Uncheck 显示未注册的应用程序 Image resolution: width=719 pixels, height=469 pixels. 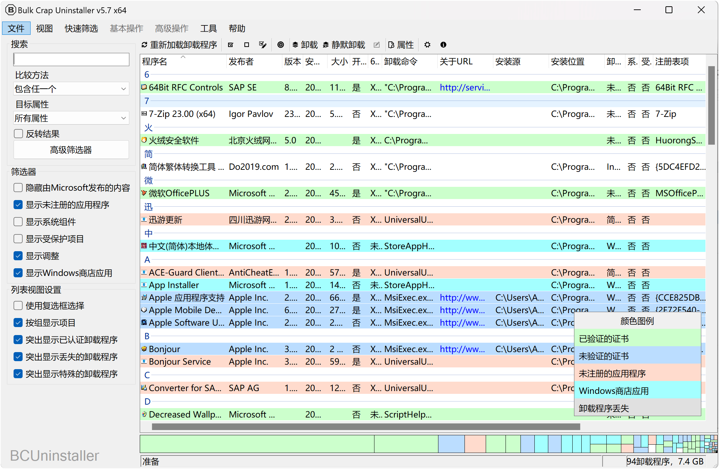pyautogui.click(x=18, y=205)
